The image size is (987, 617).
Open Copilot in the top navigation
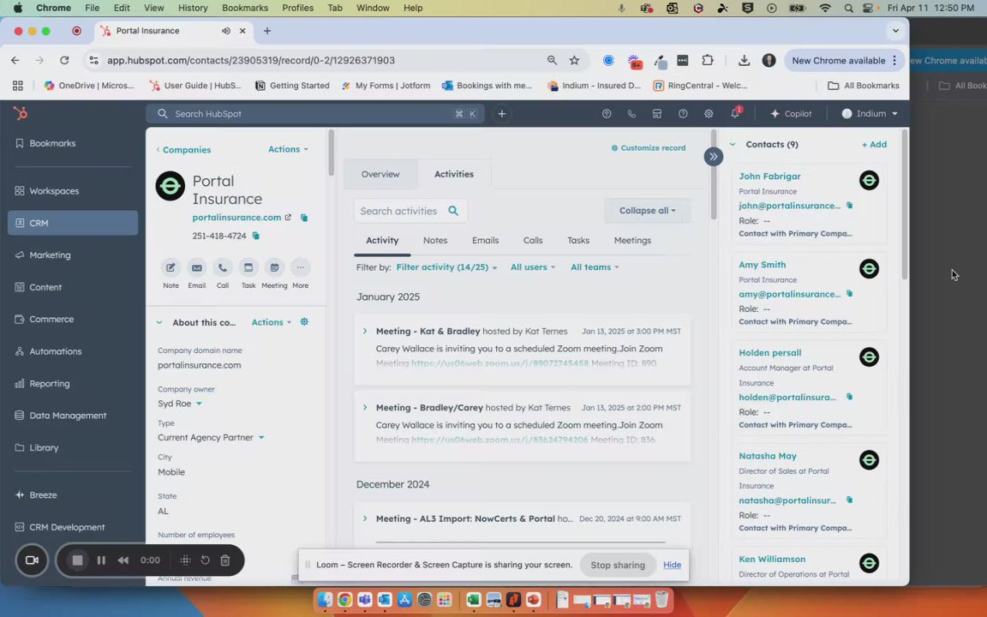pyautogui.click(x=792, y=114)
